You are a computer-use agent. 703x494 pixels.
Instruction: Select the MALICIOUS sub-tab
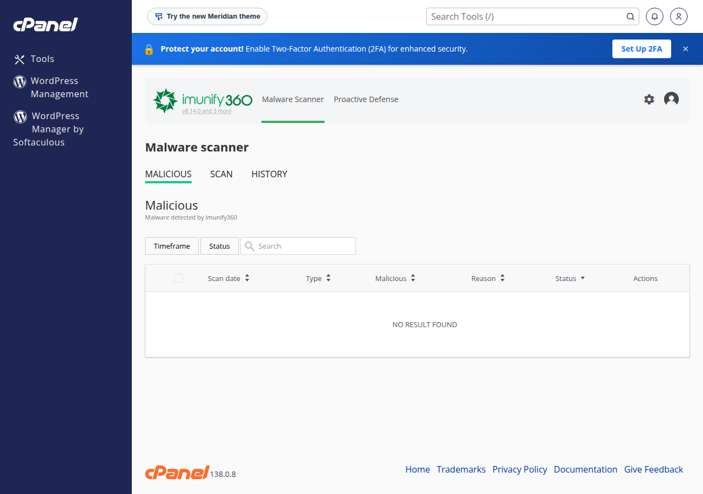[x=168, y=174]
